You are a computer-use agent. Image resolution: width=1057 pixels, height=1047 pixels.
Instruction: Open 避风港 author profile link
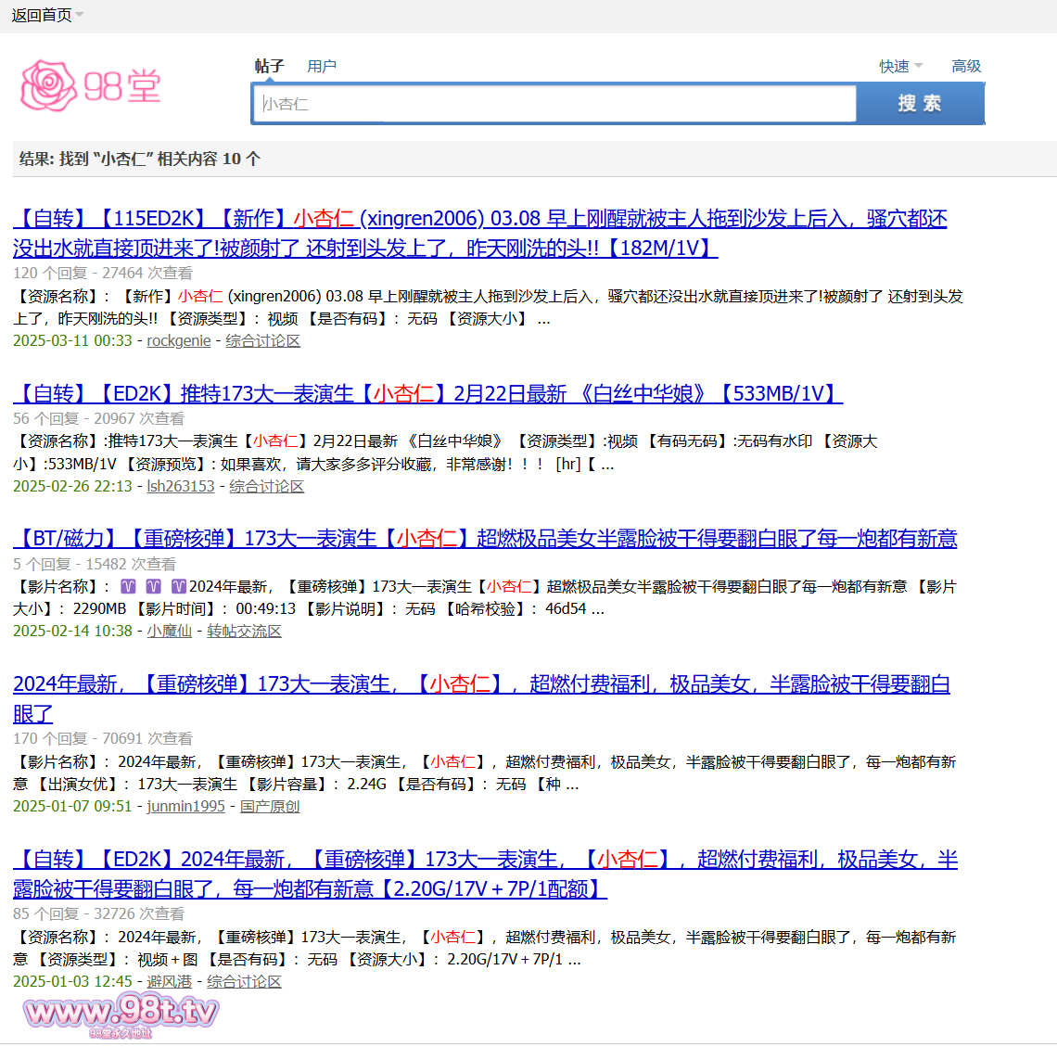point(170,981)
